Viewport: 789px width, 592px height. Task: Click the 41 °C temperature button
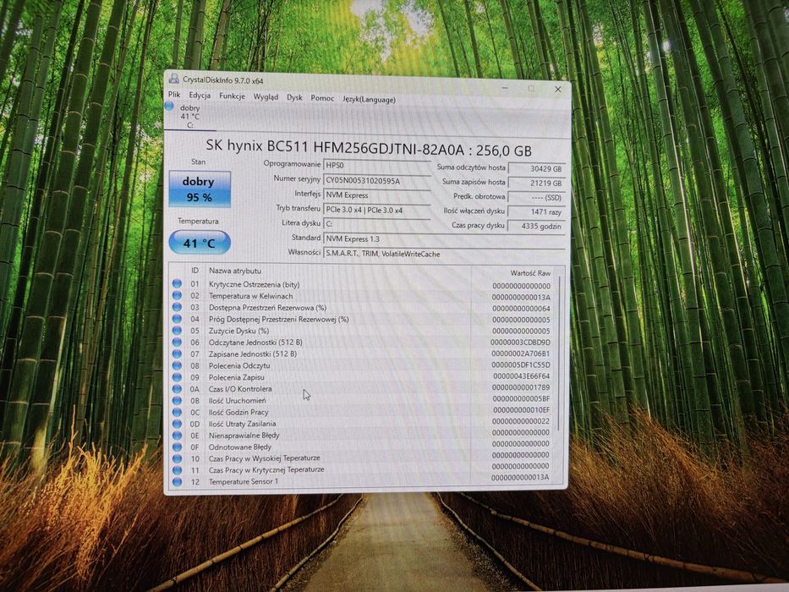point(200,243)
